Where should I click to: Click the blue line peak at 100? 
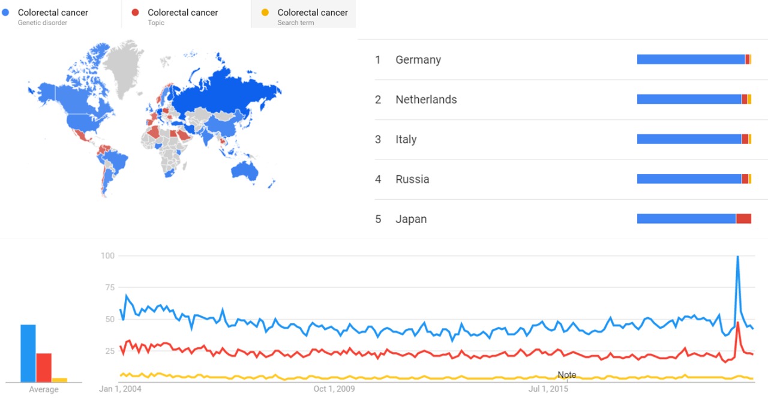(x=737, y=257)
